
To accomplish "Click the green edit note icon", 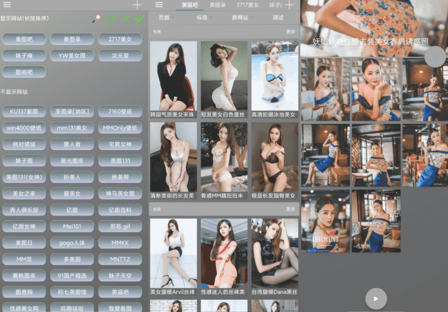I will [111, 19].
